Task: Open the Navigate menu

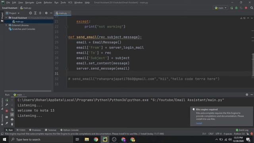Action: point(30,3)
